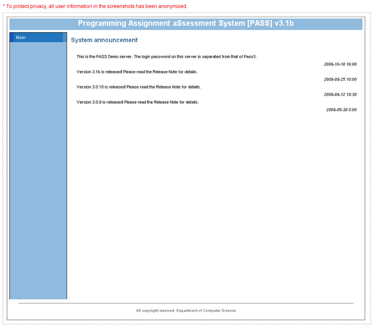Click the empty blue sidebar area below Main

38,167
